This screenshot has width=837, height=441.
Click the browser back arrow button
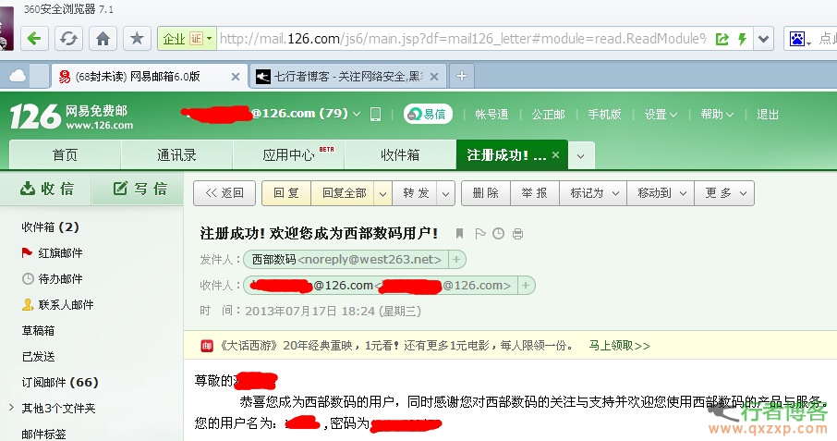click(35, 39)
